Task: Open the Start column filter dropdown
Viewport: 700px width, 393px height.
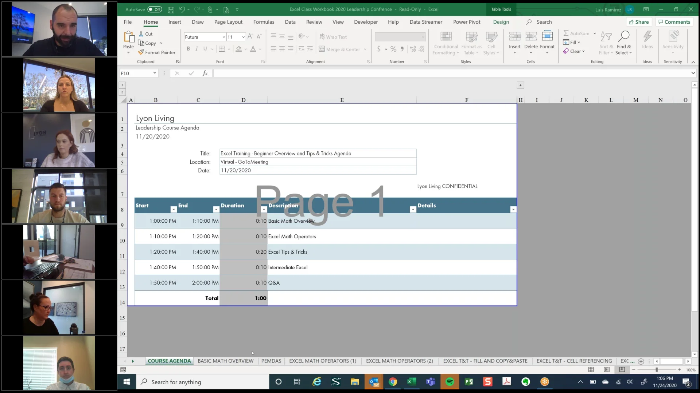Action: point(174,209)
